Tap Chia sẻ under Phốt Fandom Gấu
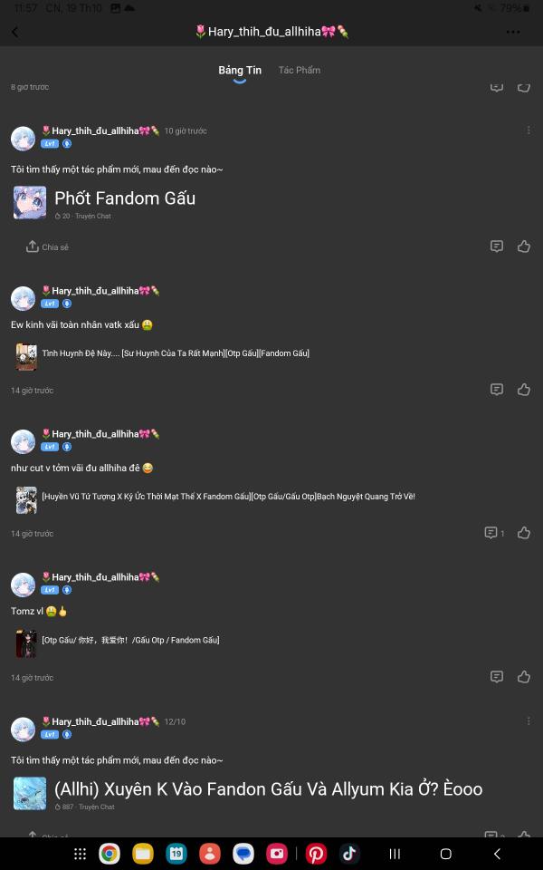 tap(47, 246)
